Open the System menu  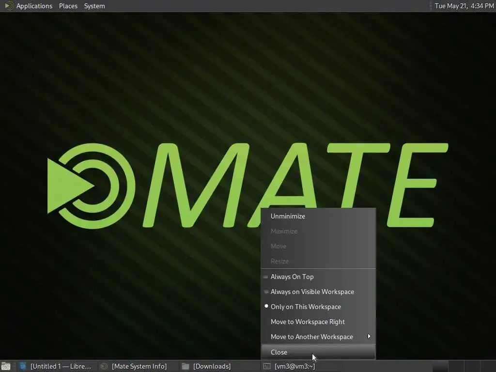coord(94,6)
